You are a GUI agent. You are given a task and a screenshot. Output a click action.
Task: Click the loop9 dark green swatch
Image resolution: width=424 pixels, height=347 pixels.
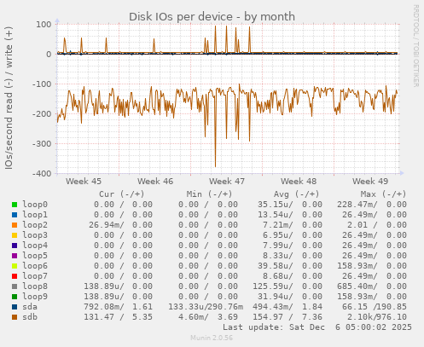point(15,297)
